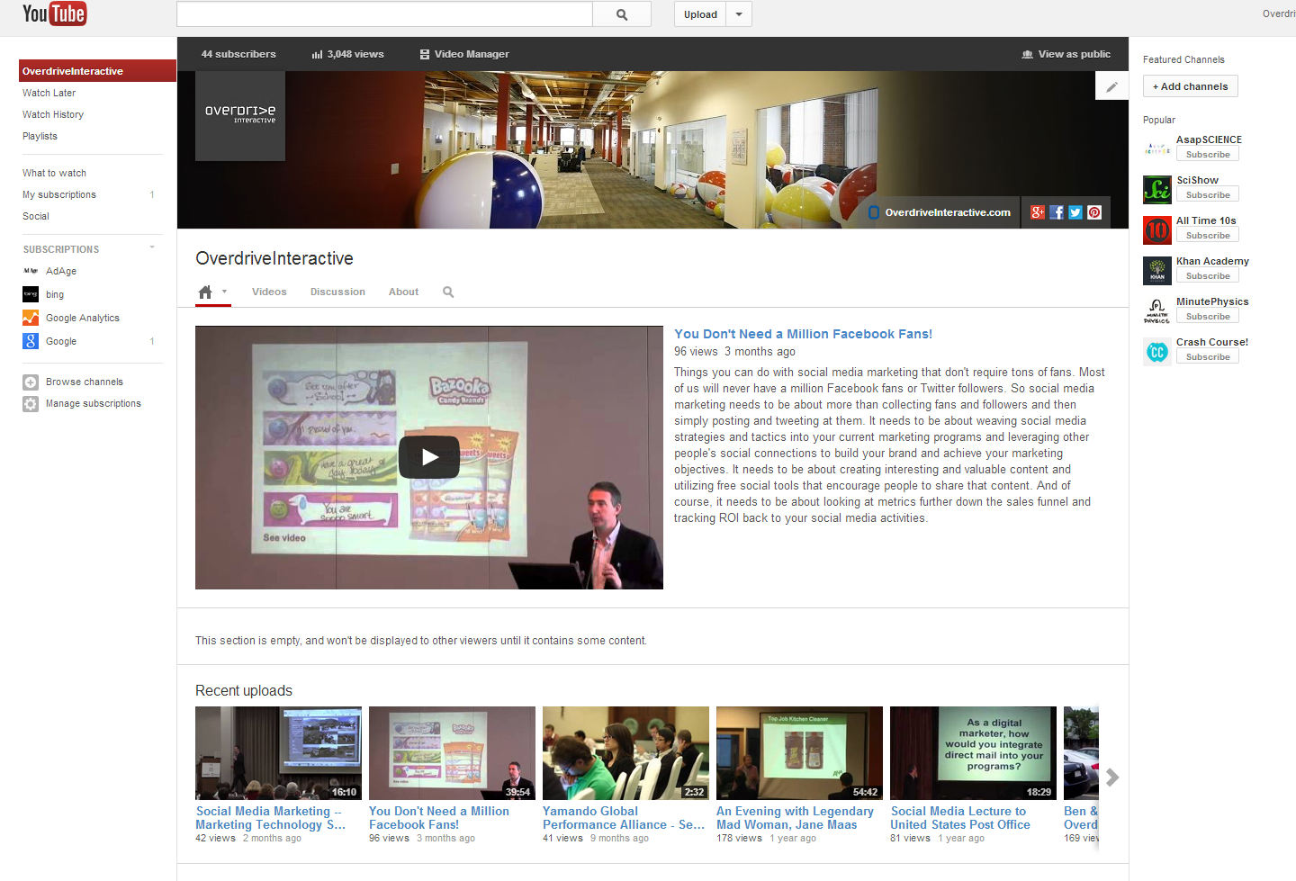Click the Google subscription icon

coord(31,341)
